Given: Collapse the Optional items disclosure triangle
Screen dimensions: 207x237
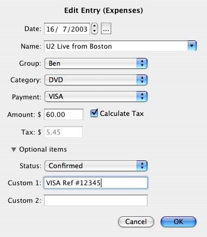Looking at the screenshot, I should pos(13,150).
